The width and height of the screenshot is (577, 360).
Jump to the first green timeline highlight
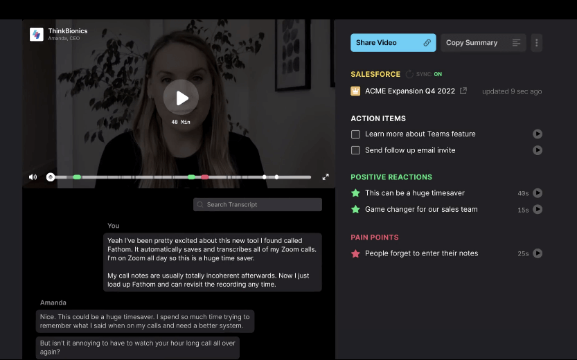coord(77,177)
